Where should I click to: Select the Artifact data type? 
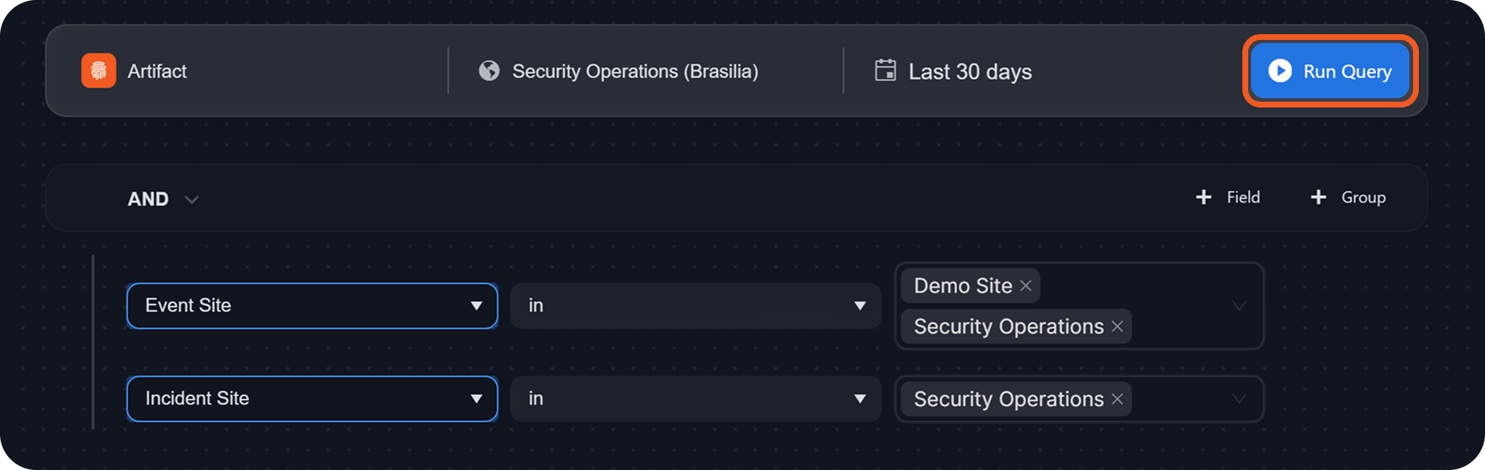[157, 71]
